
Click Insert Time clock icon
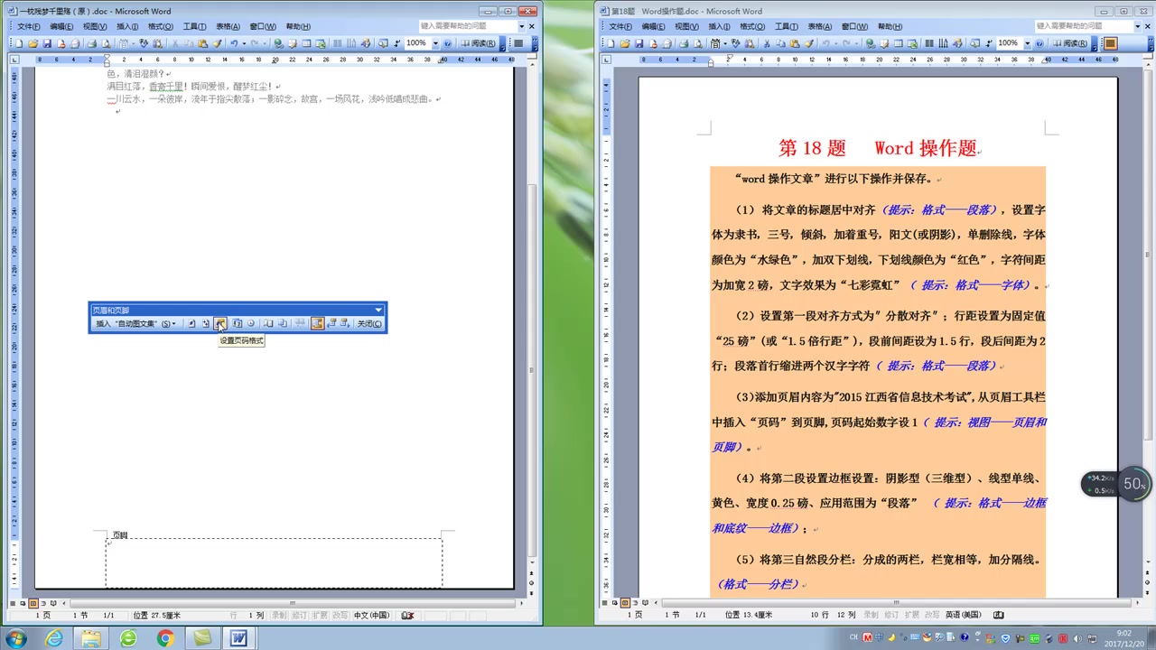[251, 323]
